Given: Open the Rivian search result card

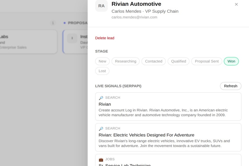Looking at the screenshot, I should pyautogui.click(x=168, y=107).
